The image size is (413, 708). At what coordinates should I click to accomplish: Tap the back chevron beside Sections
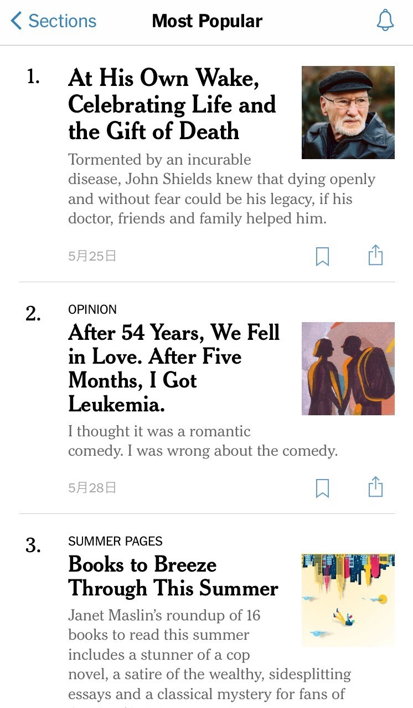[17, 21]
